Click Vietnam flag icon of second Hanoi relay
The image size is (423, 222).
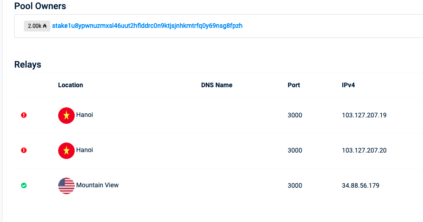[66, 151]
